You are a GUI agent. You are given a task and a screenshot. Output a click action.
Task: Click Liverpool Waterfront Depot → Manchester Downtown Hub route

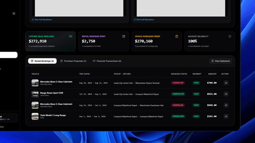pyautogui.click(x=139, y=105)
